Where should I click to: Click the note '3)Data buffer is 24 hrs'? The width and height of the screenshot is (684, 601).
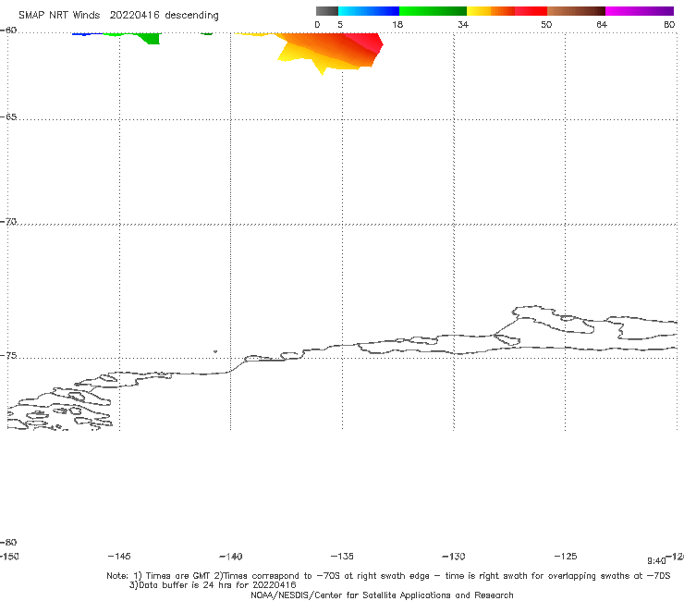(213, 585)
